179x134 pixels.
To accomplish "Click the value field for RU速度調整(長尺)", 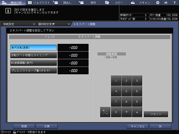I will (73, 63).
